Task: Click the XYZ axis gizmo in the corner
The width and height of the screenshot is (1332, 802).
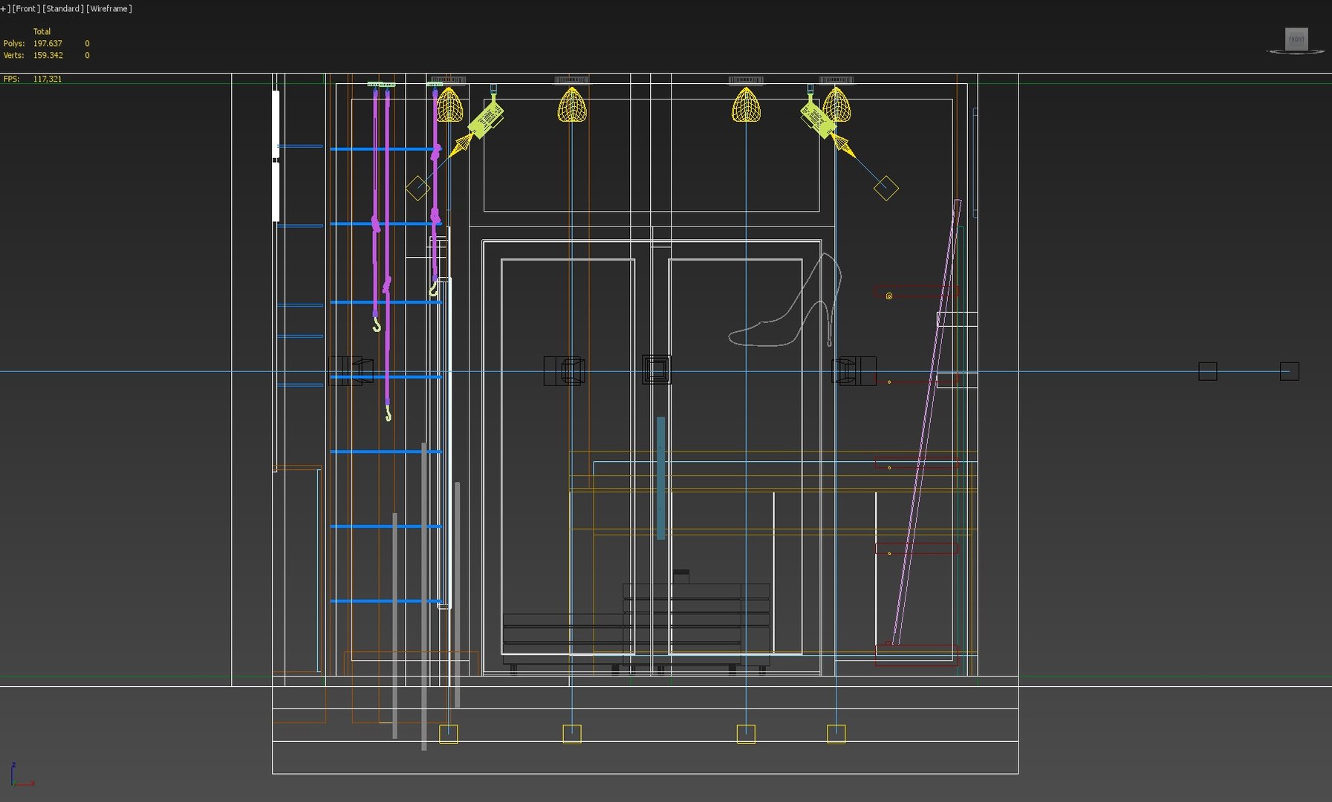Action: pos(21,775)
